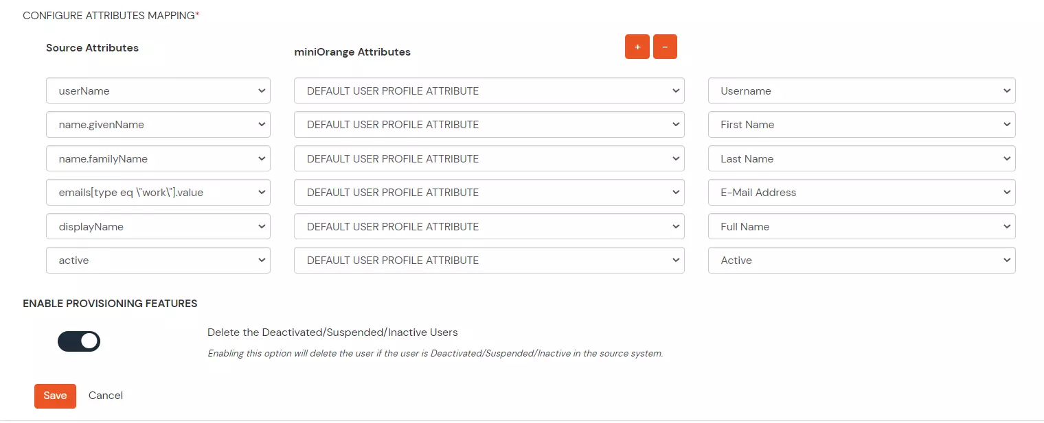Expand the Full Name attribute dropdown
The width and height of the screenshot is (1044, 423).
point(861,226)
